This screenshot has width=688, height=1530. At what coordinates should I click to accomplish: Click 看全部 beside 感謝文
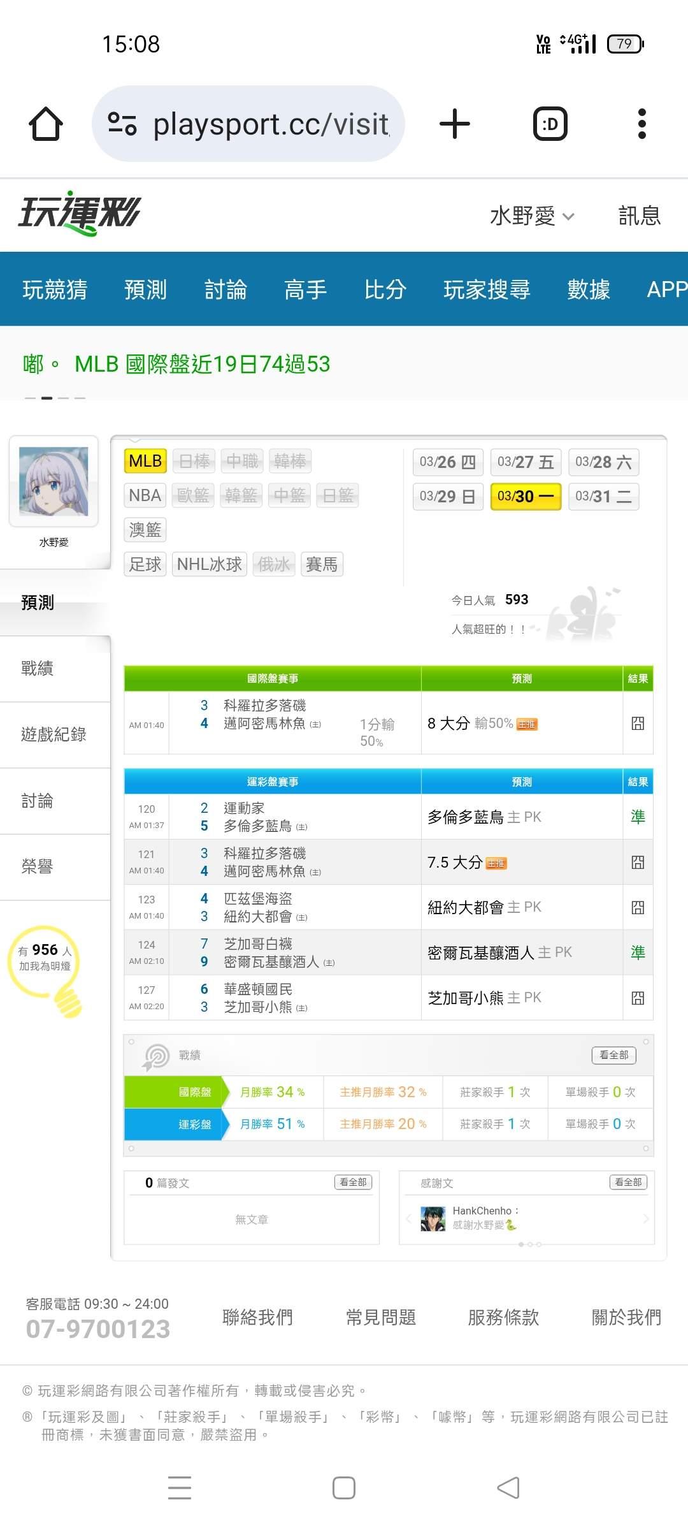(x=629, y=1182)
